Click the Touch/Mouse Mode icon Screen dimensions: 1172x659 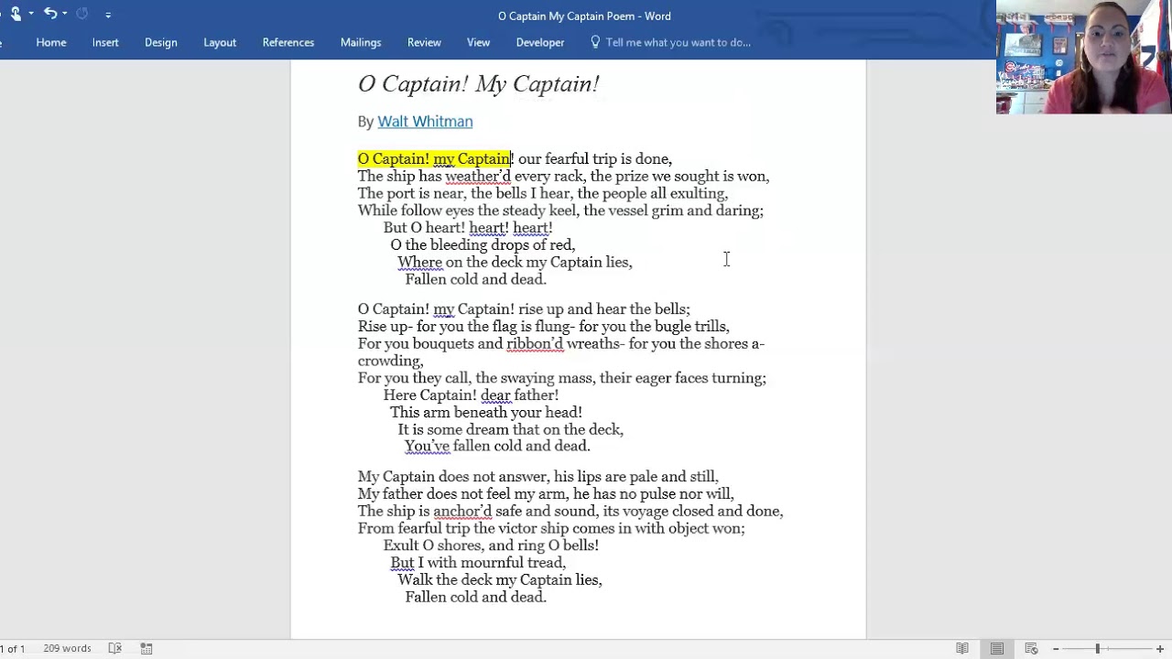tap(15, 14)
